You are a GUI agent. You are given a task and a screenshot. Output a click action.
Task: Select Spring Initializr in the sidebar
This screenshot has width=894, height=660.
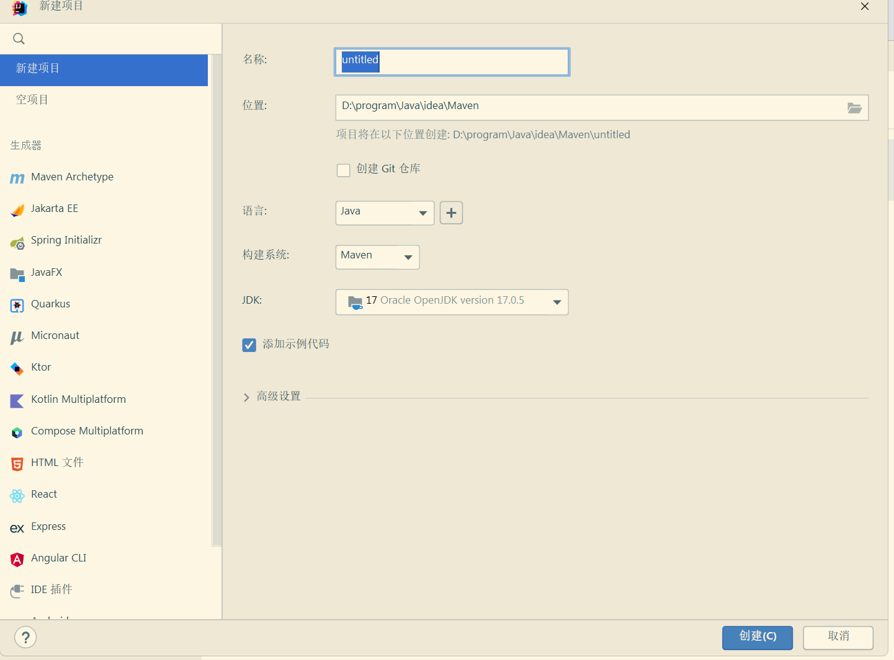[66, 240]
